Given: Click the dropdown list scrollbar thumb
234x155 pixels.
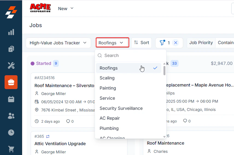Looking at the screenshot, I should tap(164, 71).
